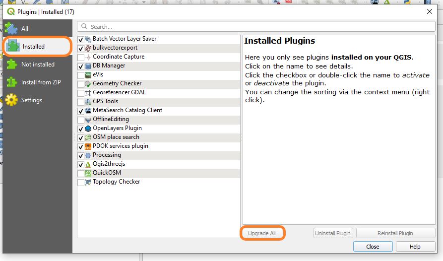Open plugin Settings tab
443x261 pixels.
click(37, 100)
